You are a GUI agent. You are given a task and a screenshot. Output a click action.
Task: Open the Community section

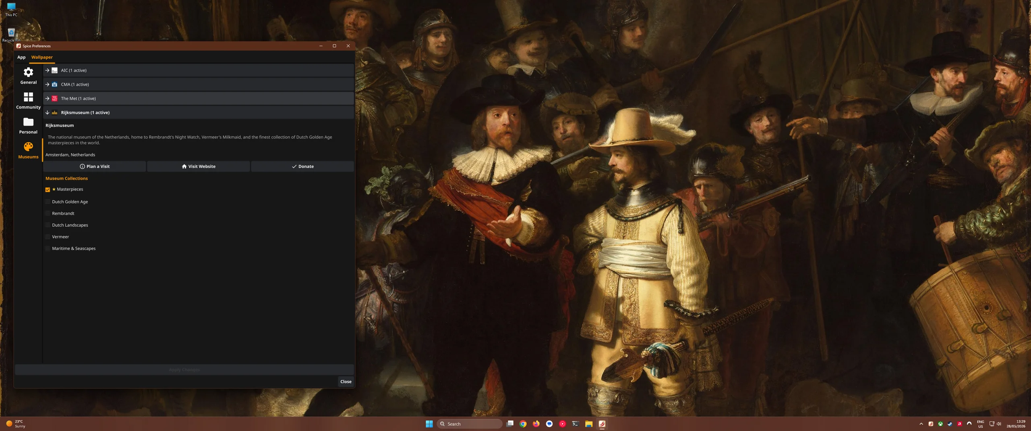pyautogui.click(x=28, y=101)
